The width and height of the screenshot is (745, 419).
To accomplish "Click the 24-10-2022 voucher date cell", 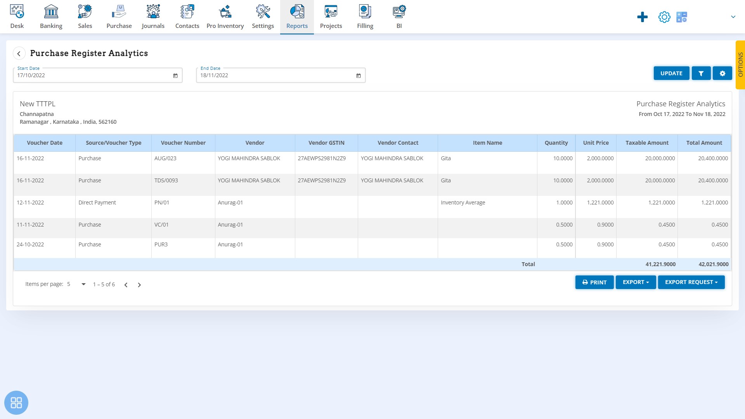I will pyautogui.click(x=30, y=244).
